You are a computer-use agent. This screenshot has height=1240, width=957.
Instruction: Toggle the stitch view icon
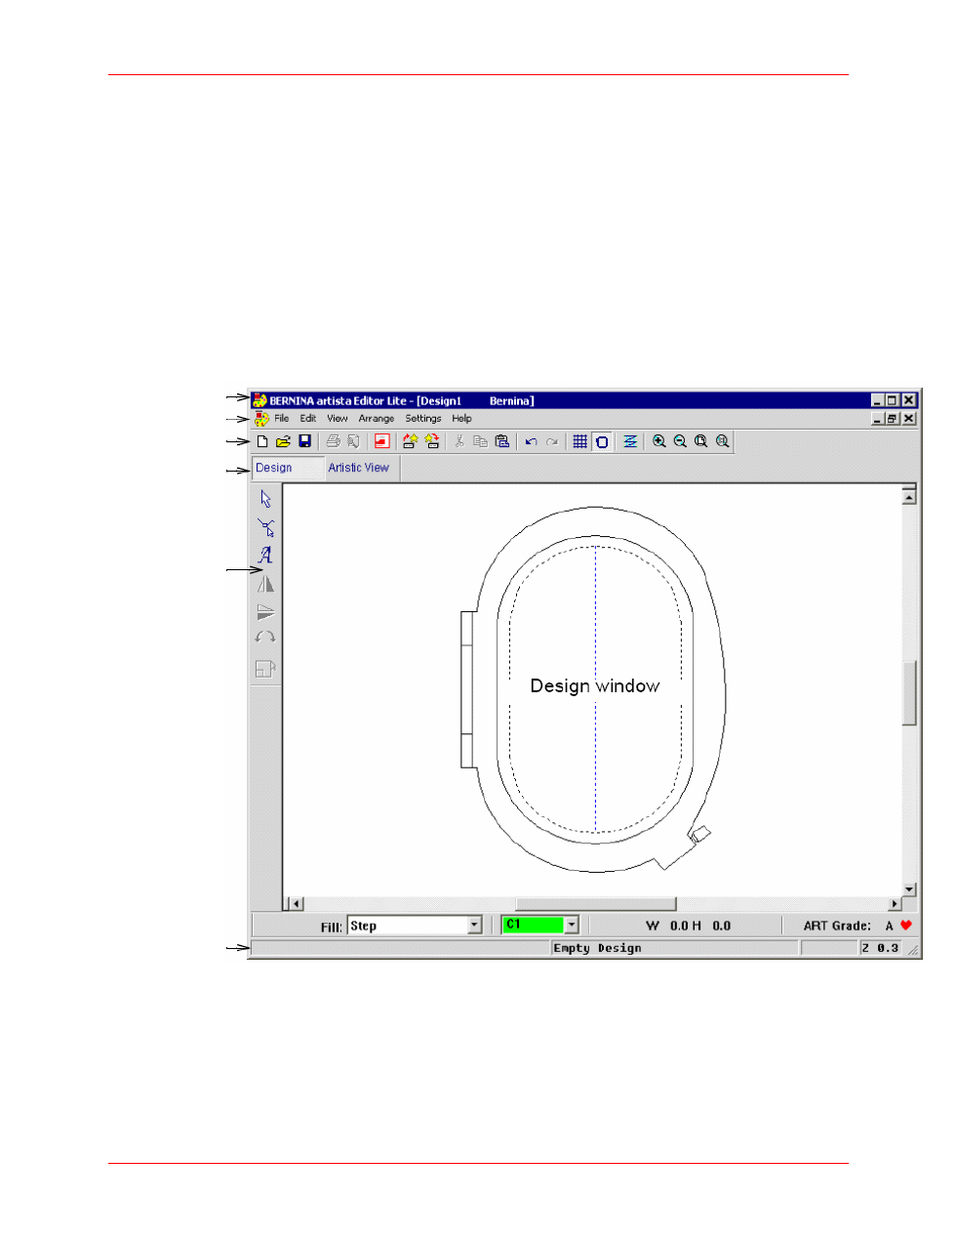pos(630,441)
